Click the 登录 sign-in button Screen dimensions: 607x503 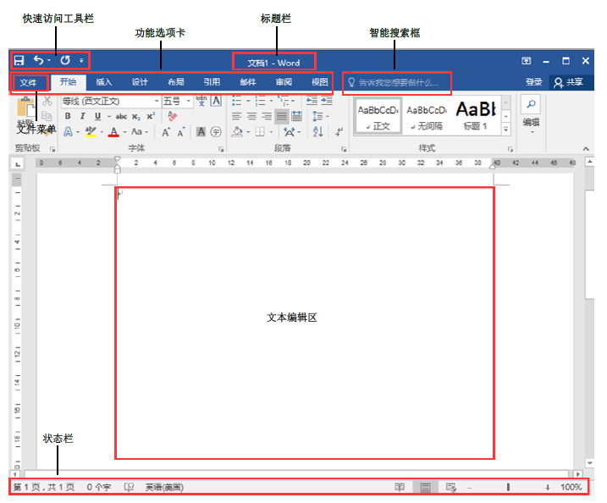pyautogui.click(x=533, y=83)
